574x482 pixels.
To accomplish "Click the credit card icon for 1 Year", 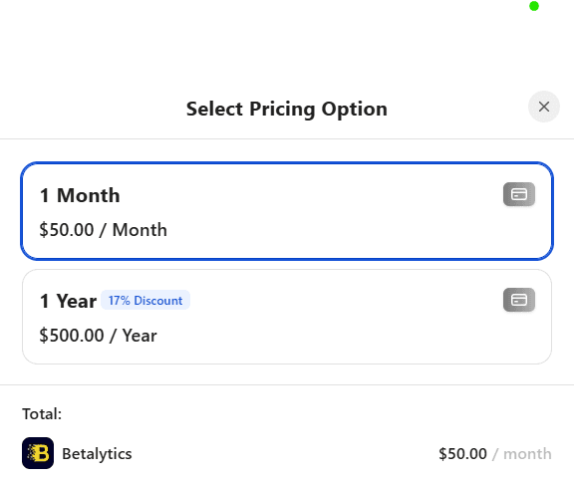I will 519,300.
